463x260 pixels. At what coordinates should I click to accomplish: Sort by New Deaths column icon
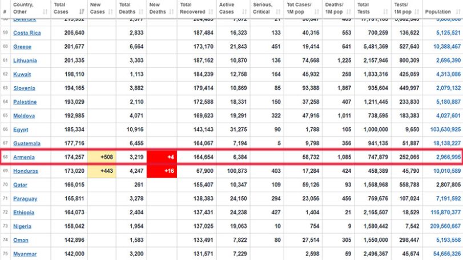[x=172, y=12]
